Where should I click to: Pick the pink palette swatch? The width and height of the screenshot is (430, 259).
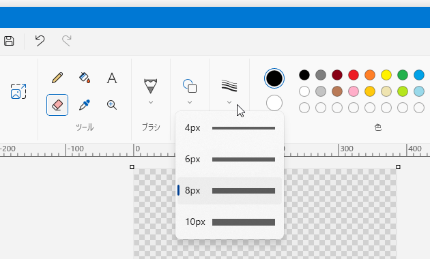click(354, 91)
